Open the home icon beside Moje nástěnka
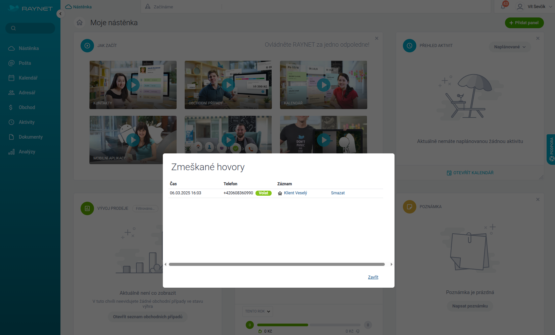The height and width of the screenshot is (335, 555). click(x=80, y=22)
